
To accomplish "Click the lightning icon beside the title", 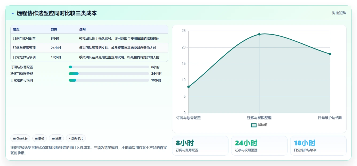I will pyautogui.click(x=13, y=13).
